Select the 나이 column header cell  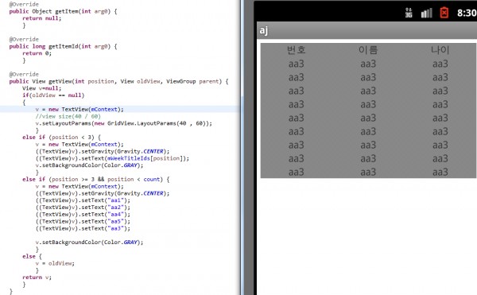point(440,50)
